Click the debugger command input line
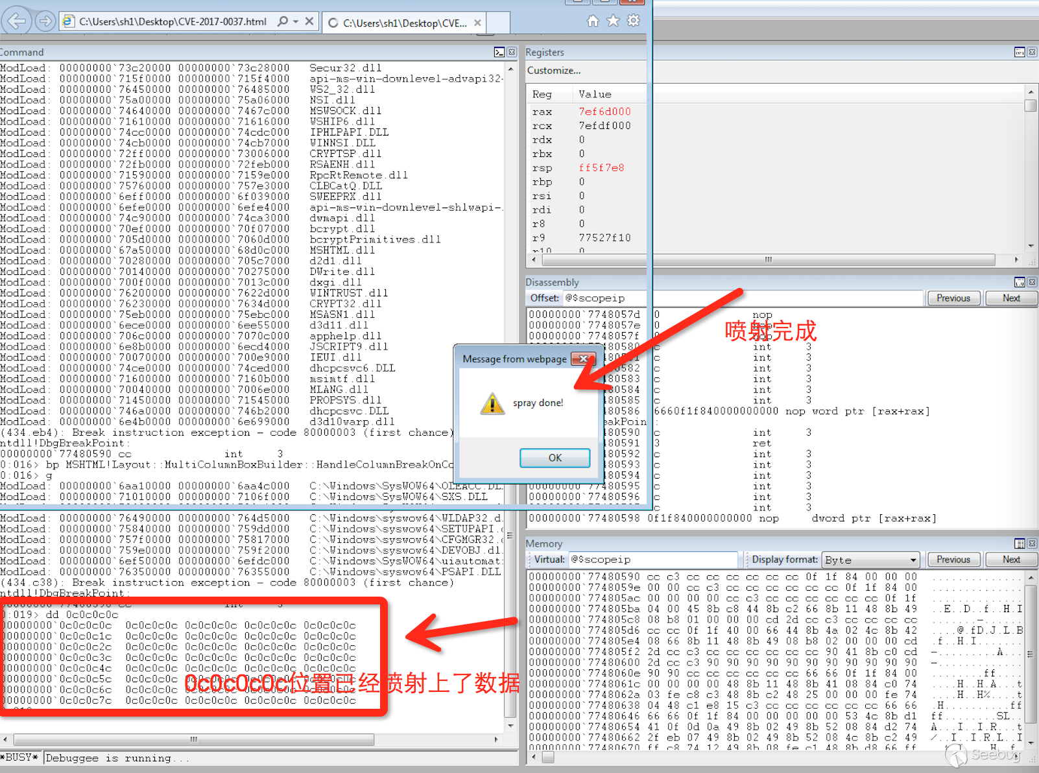Image resolution: width=1039 pixels, height=773 pixels. click(x=280, y=758)
